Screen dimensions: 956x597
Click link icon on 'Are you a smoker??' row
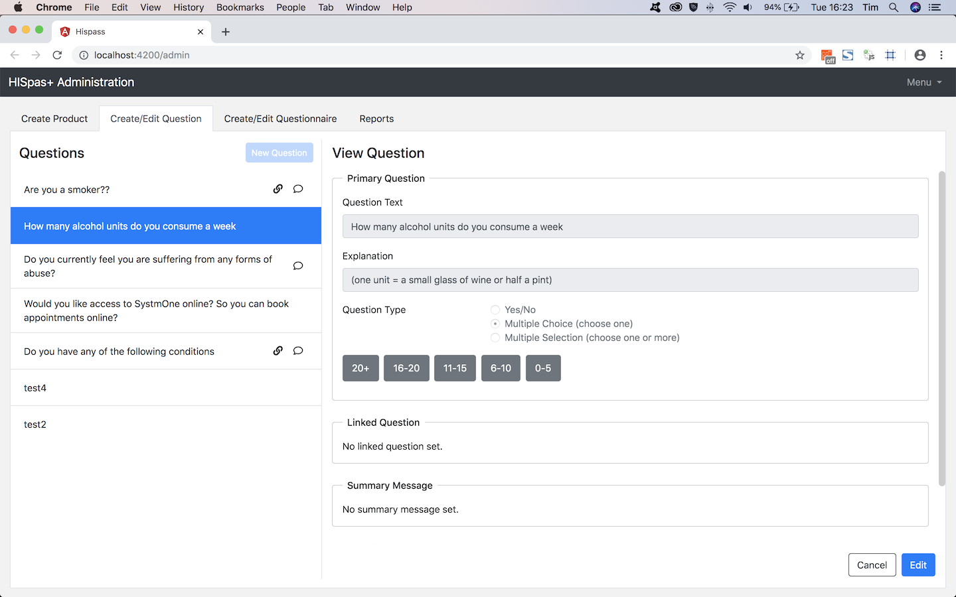278,189
